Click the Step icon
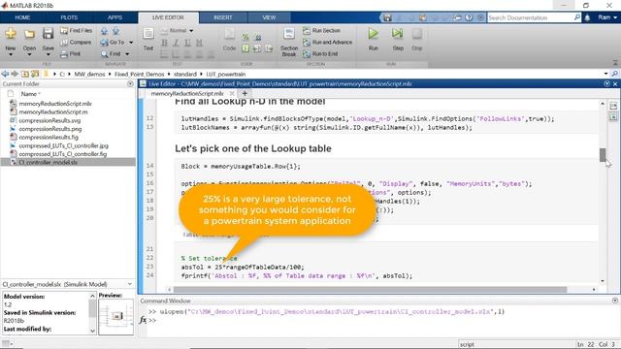621x349 pixels. click(x=398, y=34)
